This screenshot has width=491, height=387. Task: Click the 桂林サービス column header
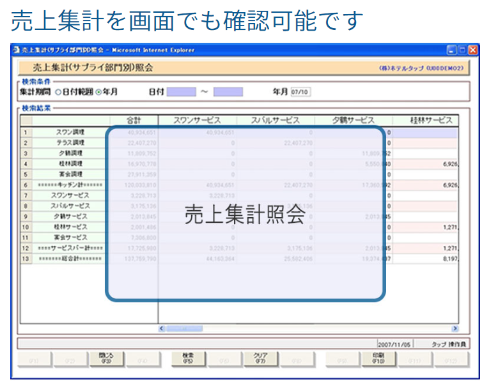[x=430, y=120]
